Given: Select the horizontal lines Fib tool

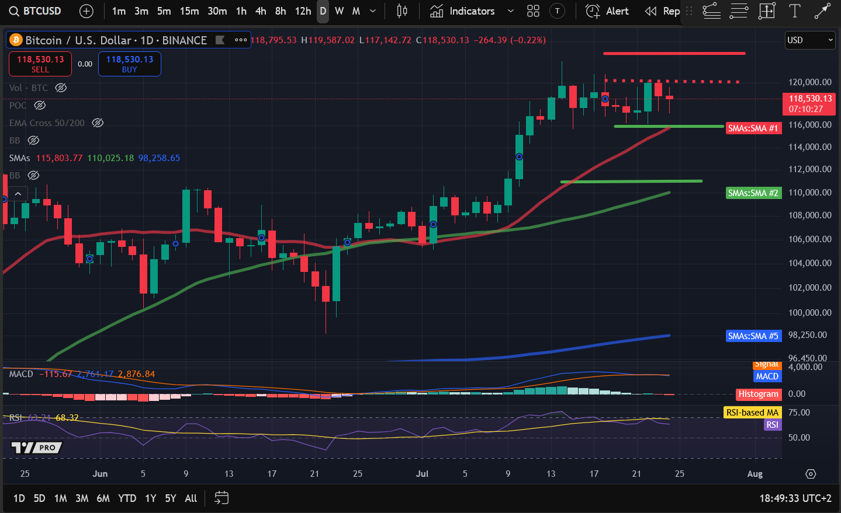Looking at the screenshot, I should [x=739, y=11].
